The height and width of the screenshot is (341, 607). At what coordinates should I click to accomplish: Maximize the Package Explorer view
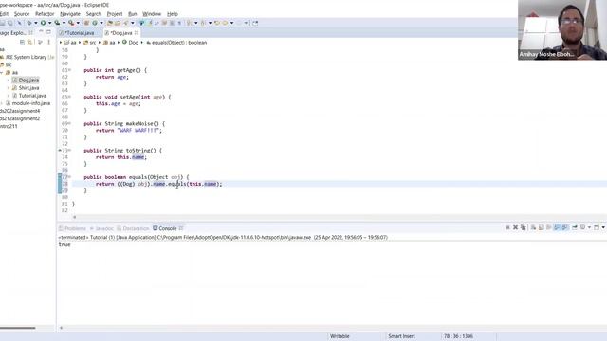click(48, 32)
